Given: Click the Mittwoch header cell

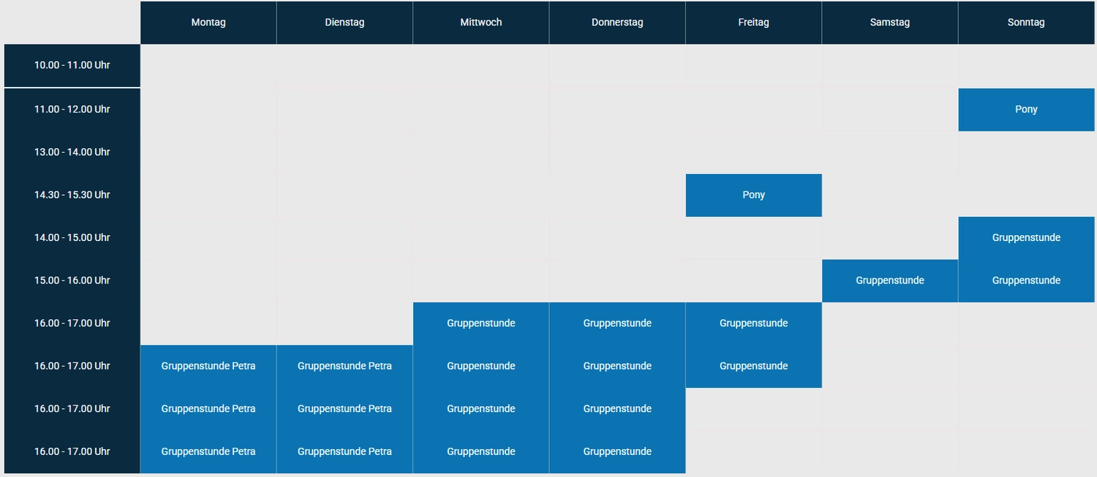Looking at the screenshot, I should click(481, 23).
